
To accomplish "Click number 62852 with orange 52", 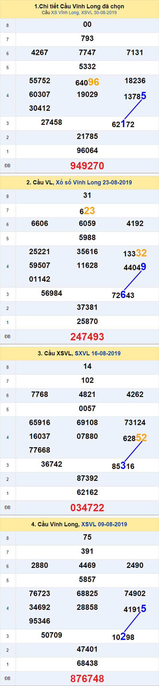I will click(135, 438).
